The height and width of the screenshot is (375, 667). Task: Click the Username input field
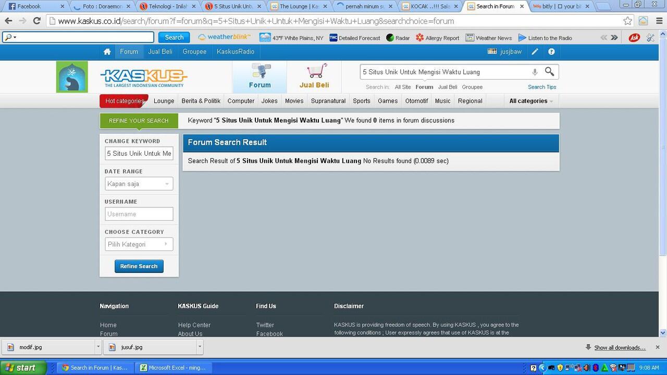tap(139, 214)
